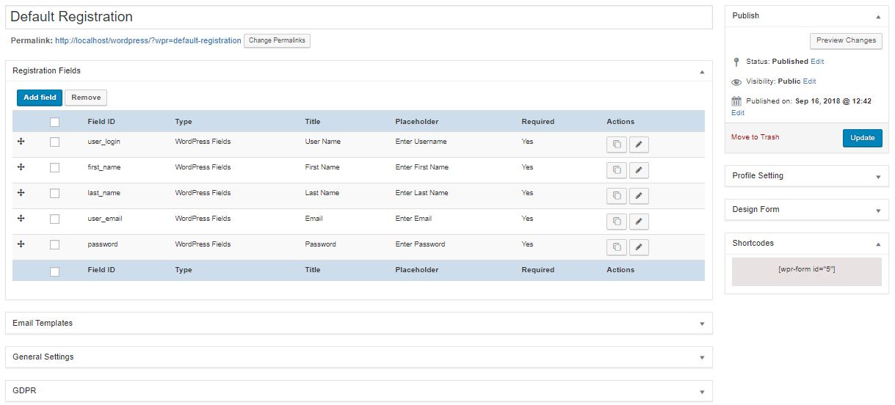This screenshot has height=405, width=895.
Task: Click the Move to Trash link
Action: 756,137
